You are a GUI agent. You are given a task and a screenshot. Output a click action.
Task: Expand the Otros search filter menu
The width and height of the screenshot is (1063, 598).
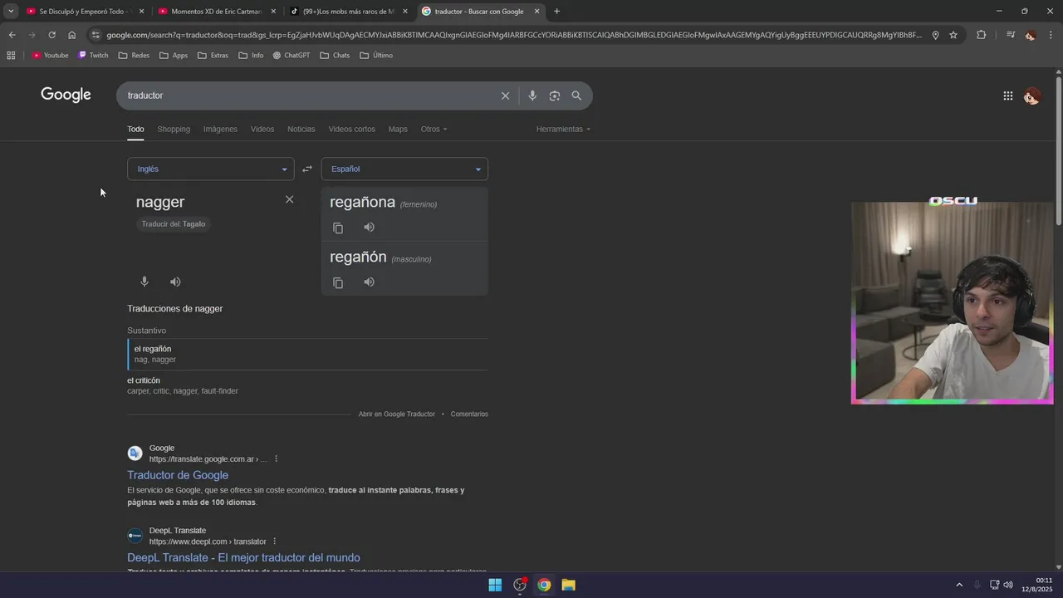(x=434, y=129)
